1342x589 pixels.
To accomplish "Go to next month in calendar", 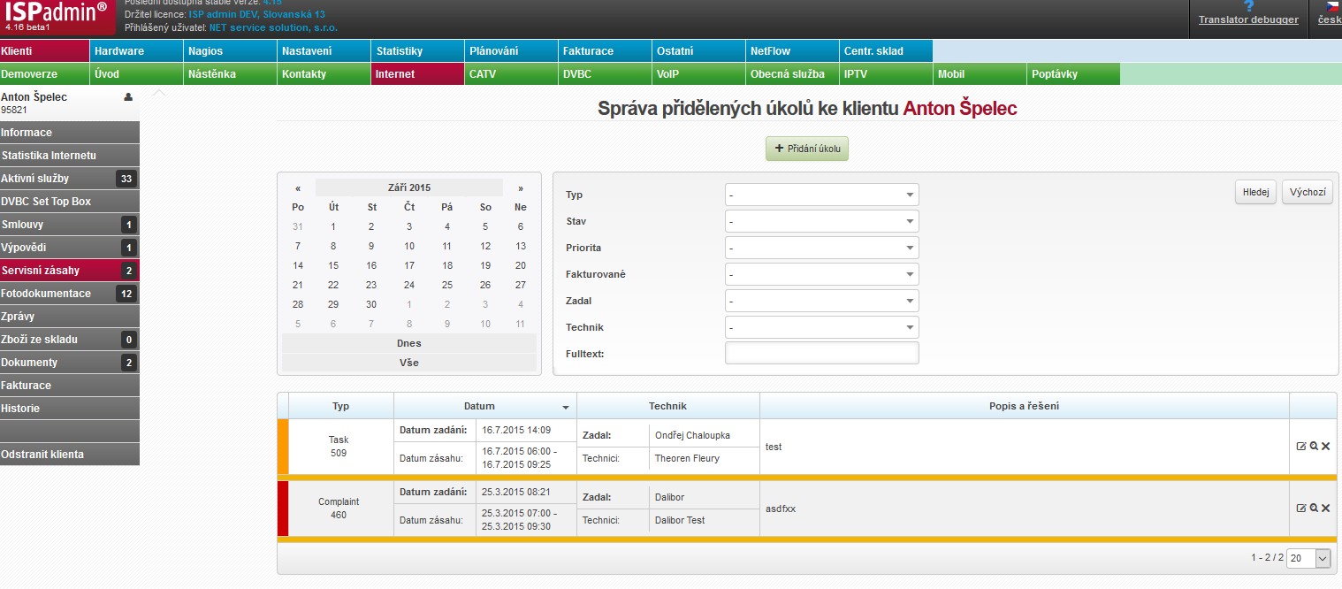I will 521,188.
